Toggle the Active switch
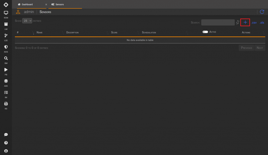The image size is (268, 155). [x=205, y=32]
